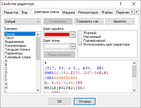Select Текст in the element list
Viewport: 141px width, 108px height.
20,38
